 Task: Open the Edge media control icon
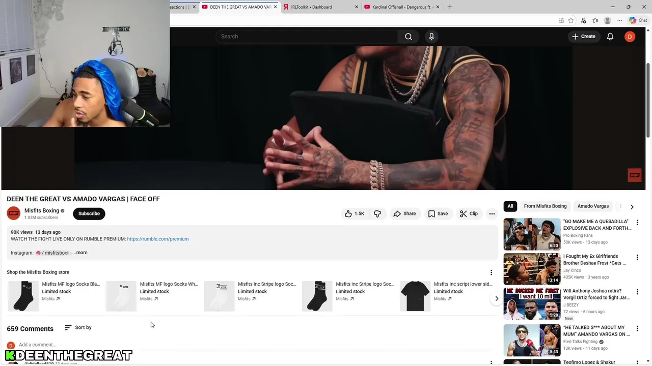(x=583, y=20)
